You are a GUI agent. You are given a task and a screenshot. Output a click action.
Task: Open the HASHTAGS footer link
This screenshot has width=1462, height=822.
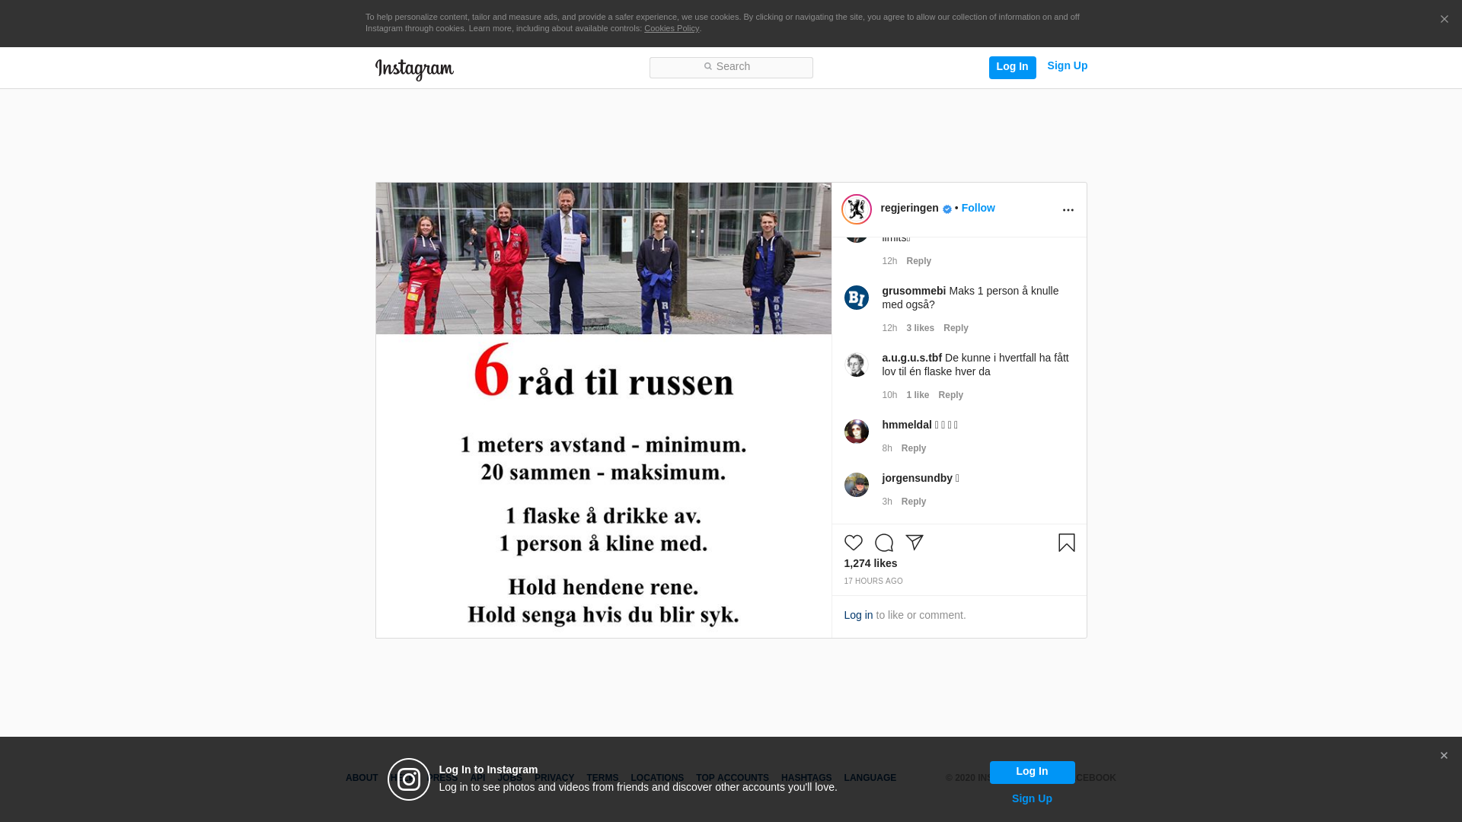pyautogui.click(x=806, y=778)
